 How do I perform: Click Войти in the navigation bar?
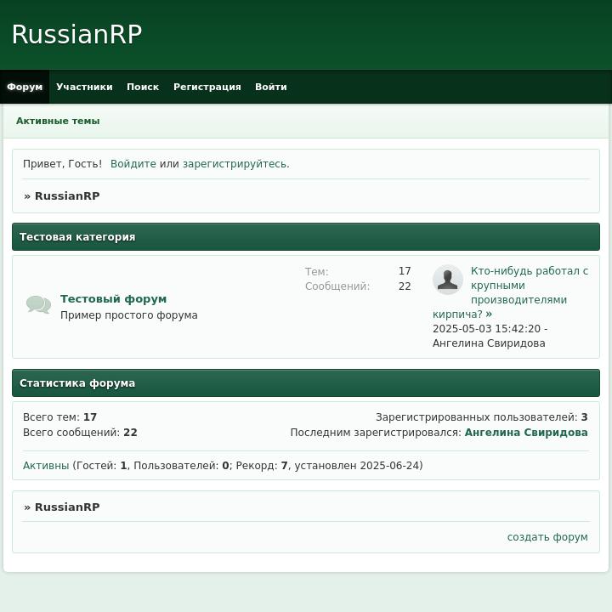click(270, 87)
